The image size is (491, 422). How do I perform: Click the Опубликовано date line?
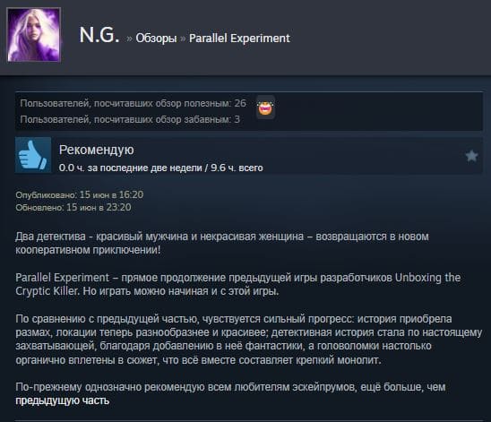[80, 194]
